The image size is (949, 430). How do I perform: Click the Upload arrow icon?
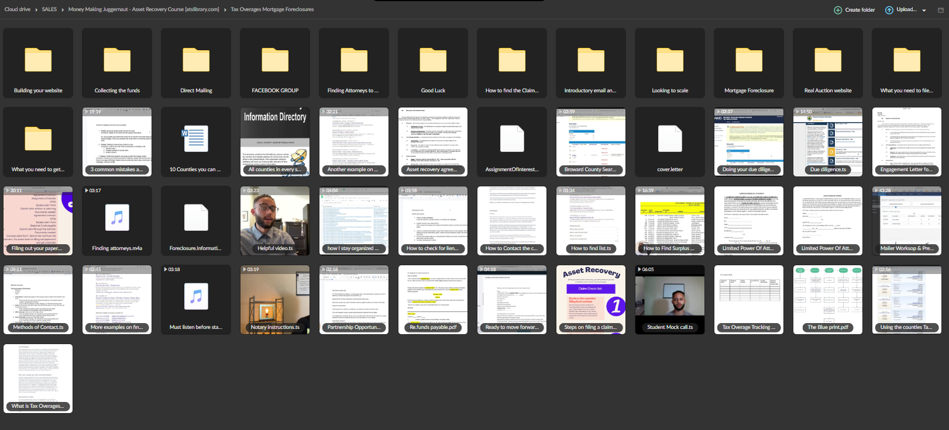click(x=889, y=10)
